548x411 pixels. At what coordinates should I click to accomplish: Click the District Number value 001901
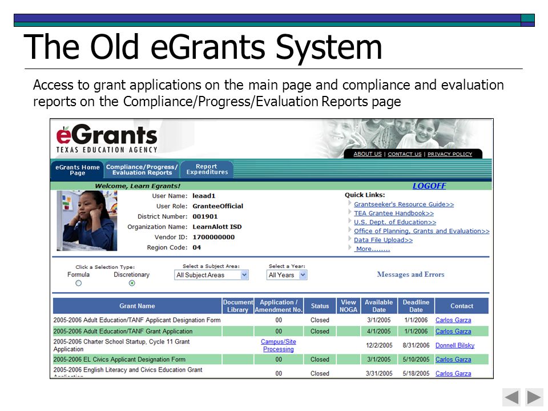tap(205, 217)
